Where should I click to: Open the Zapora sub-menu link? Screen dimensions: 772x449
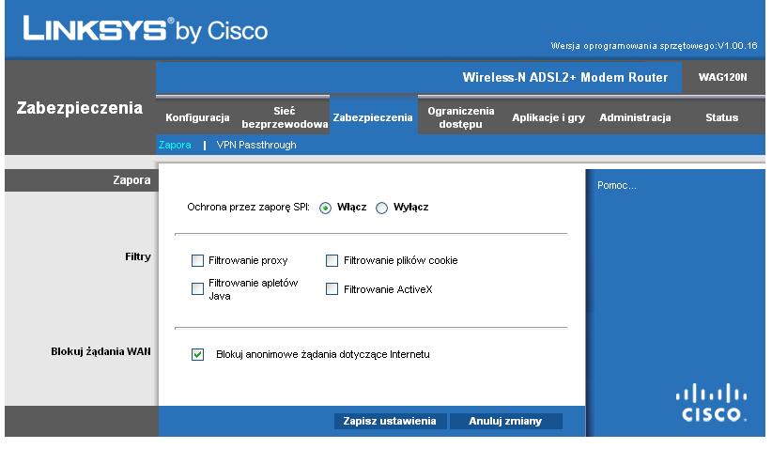(175, 146)
